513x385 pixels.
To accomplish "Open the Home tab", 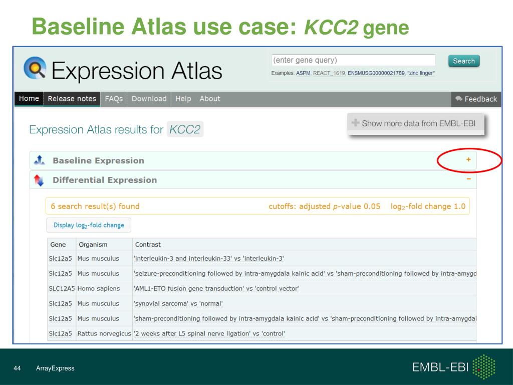I will pyautogui.click(x=29, y=99).
